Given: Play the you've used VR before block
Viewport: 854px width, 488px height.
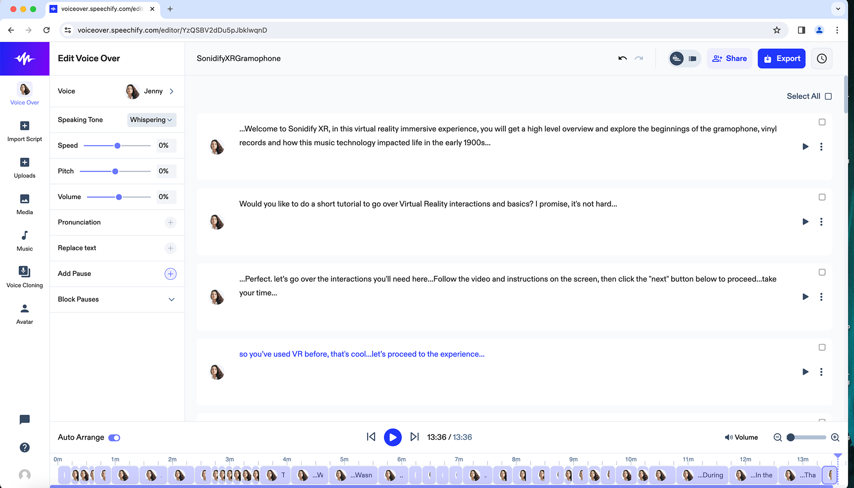Looking at the screenshot, I should point(805,372).
